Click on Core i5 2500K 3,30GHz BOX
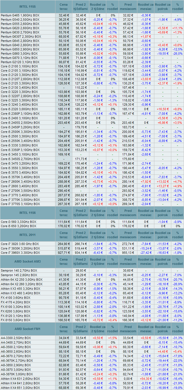The height and width of the screenshot is (390, 184). [20, 132]
